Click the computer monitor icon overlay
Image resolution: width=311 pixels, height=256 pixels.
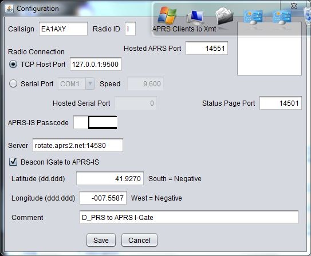click(195, 17)
